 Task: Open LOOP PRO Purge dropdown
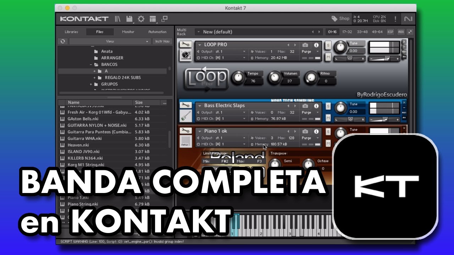[x=311, y=52]
